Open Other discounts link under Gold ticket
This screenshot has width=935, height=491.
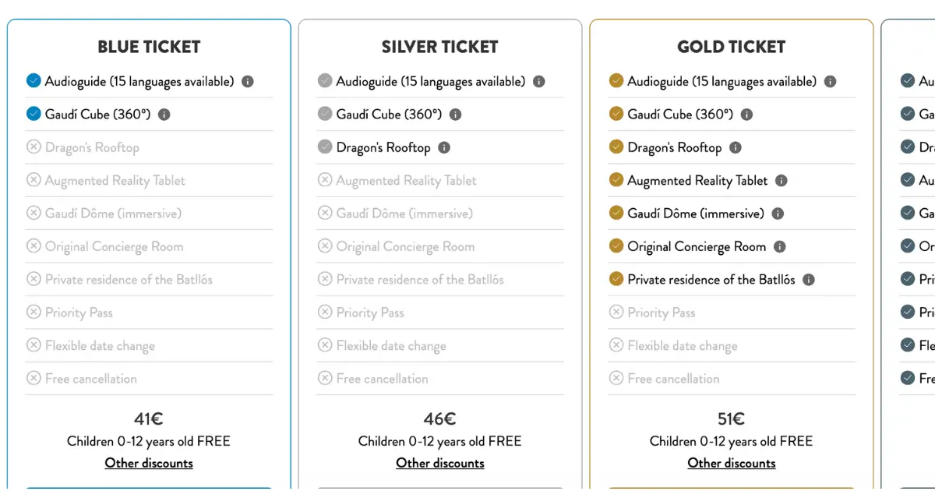[732, 463]
